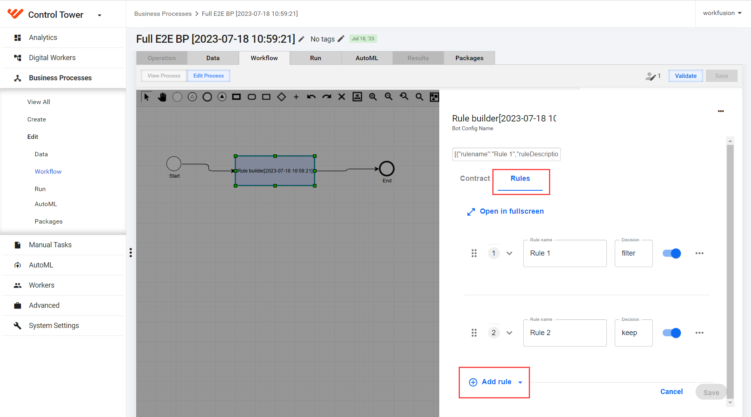Click the Decision field showing filter
Viewport: 751px width, 417px height.
(x=634, y=253)
